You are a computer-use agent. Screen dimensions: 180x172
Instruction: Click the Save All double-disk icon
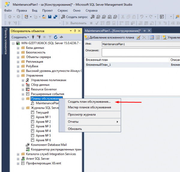pos(55,17)
